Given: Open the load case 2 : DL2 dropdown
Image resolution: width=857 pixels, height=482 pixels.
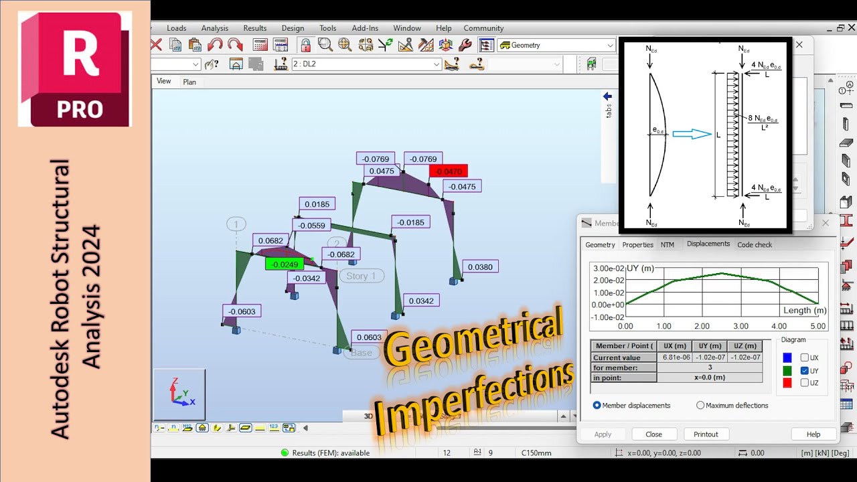Looking at the screenshot, I should click(366, 64).
